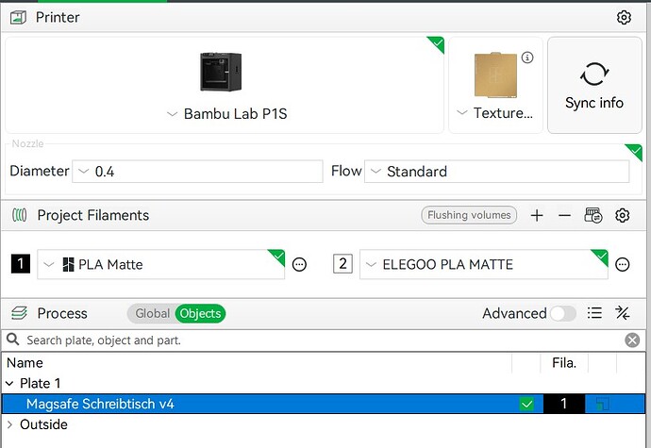
Task: Open more options for filament 1
Action: coord(299,264)
